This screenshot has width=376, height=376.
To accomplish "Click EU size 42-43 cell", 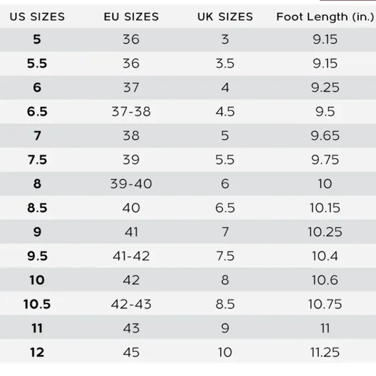I will click(131, 304).
